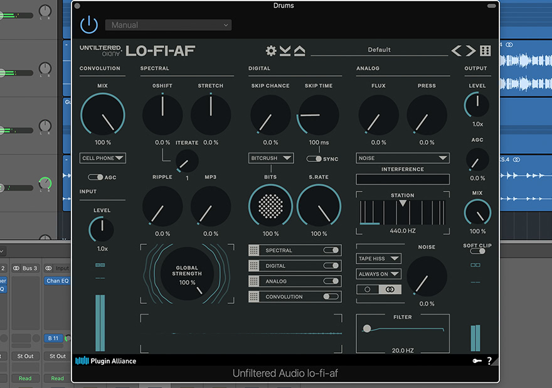The height and width of the screenshot is (388, 552).
Task: Enable the Convolution section switch
Action: [331, 297]
